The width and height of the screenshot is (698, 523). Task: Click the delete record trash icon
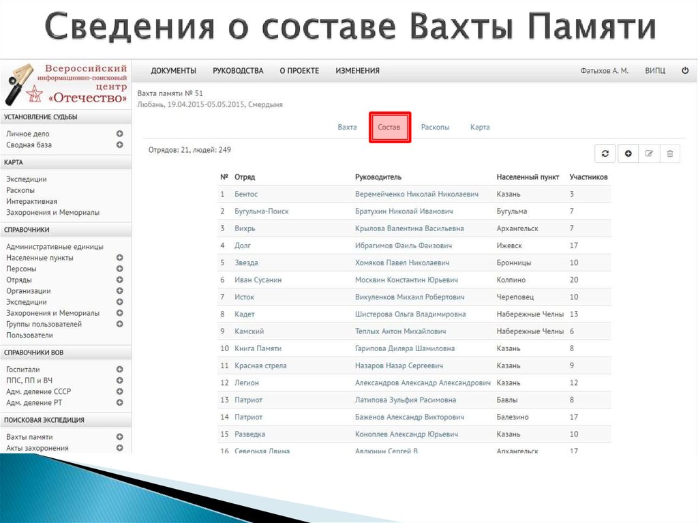(x=669, y=153)
